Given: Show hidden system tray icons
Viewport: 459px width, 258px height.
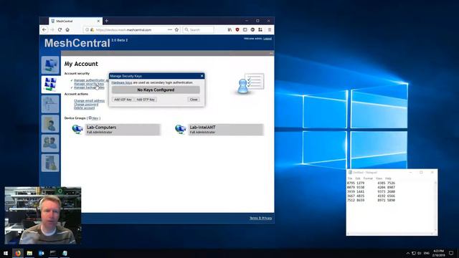Looking at the screenshot, I should click(x=408, y=253).
